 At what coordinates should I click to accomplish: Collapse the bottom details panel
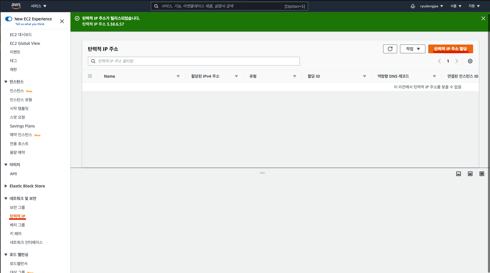tap(459, 174)
